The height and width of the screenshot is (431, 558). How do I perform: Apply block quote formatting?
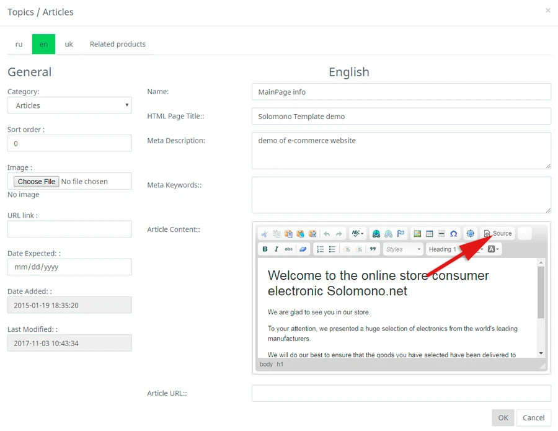[x=373, y=249]
